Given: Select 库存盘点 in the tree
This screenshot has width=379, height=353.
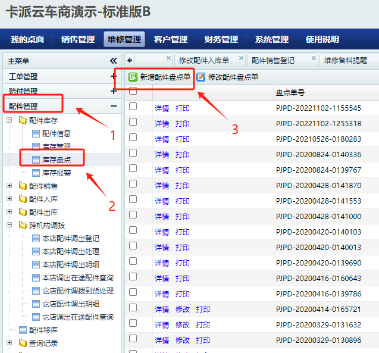Looking at the screenshot, I should (x=56, y=160).
